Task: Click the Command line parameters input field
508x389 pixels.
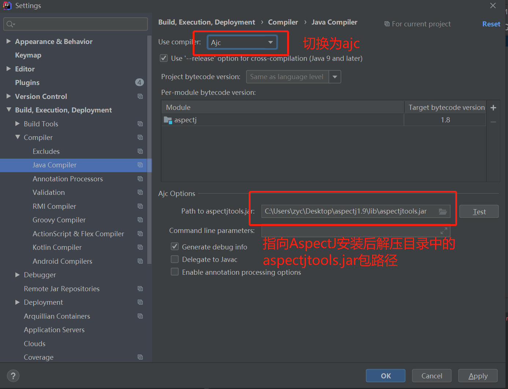Action: point(350,231)
